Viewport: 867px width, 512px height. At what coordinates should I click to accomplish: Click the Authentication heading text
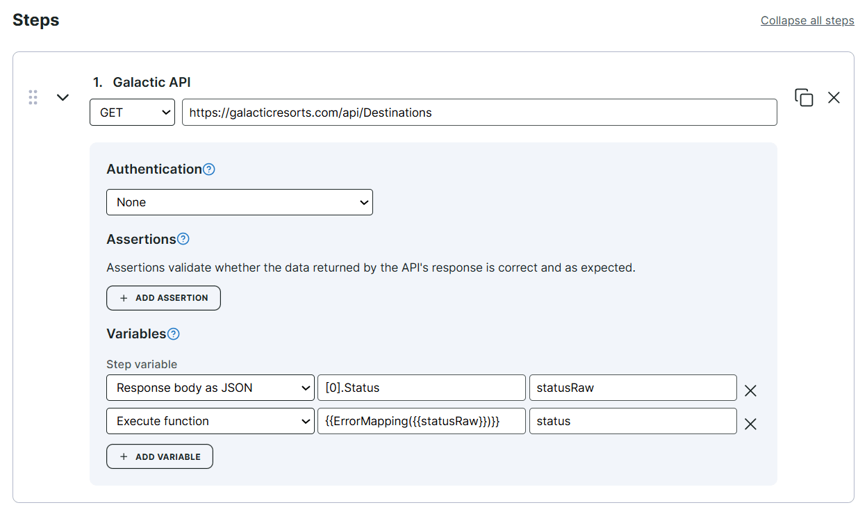(x=154, y=169)
